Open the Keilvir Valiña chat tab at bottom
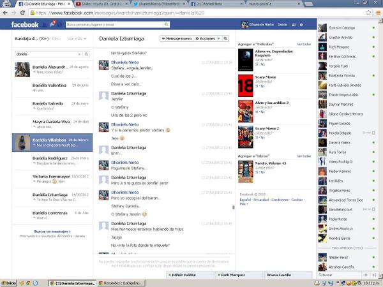The height and width of the screenshot is (287, 383). 190,275
